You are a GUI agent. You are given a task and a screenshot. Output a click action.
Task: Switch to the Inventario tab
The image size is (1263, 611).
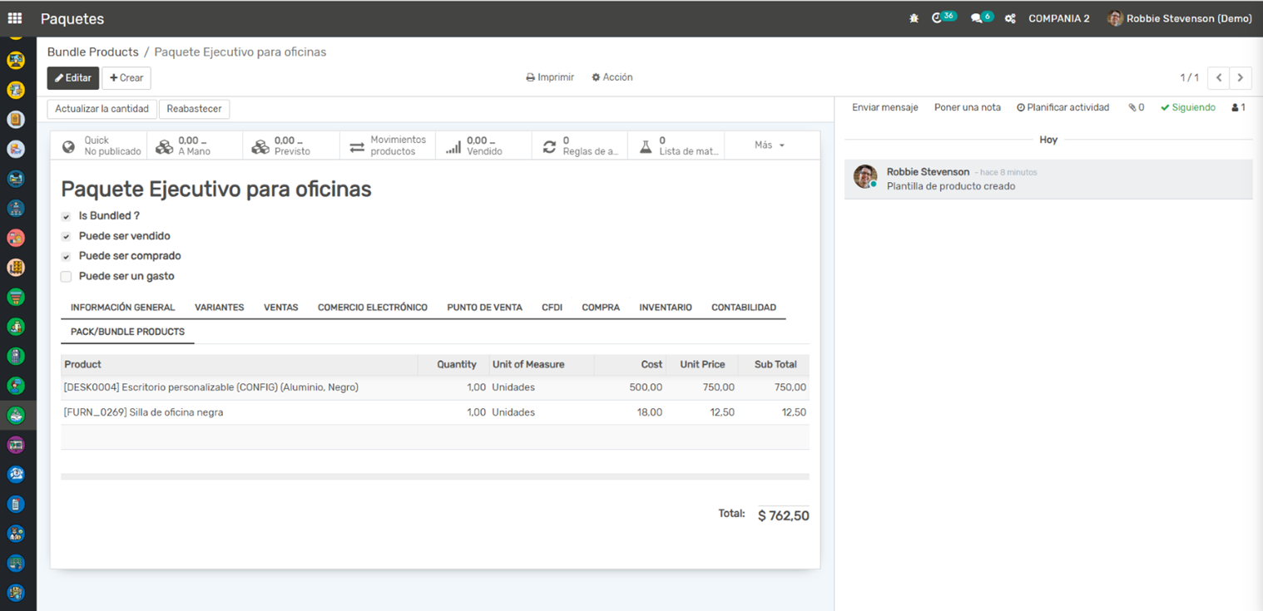pos(665,308)
